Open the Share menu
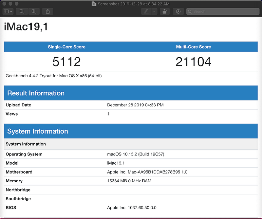The image size is (262, 219). click(47, 11)
